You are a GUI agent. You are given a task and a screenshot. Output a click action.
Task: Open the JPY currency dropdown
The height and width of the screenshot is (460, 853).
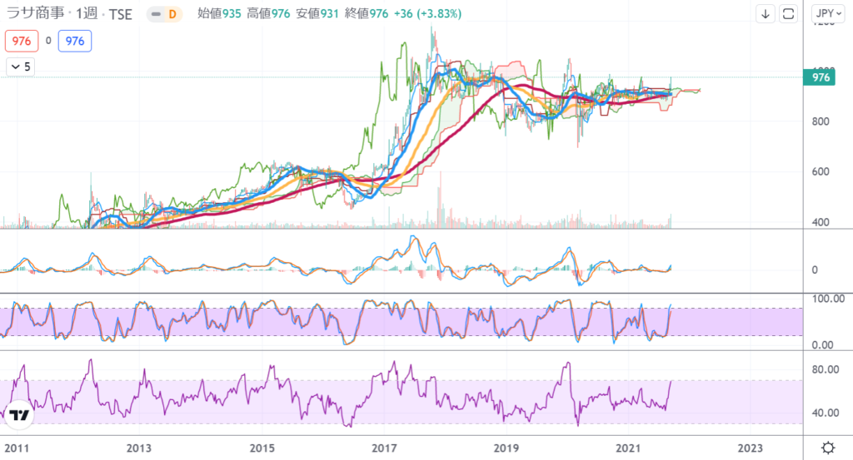click(x=828, y=13)
